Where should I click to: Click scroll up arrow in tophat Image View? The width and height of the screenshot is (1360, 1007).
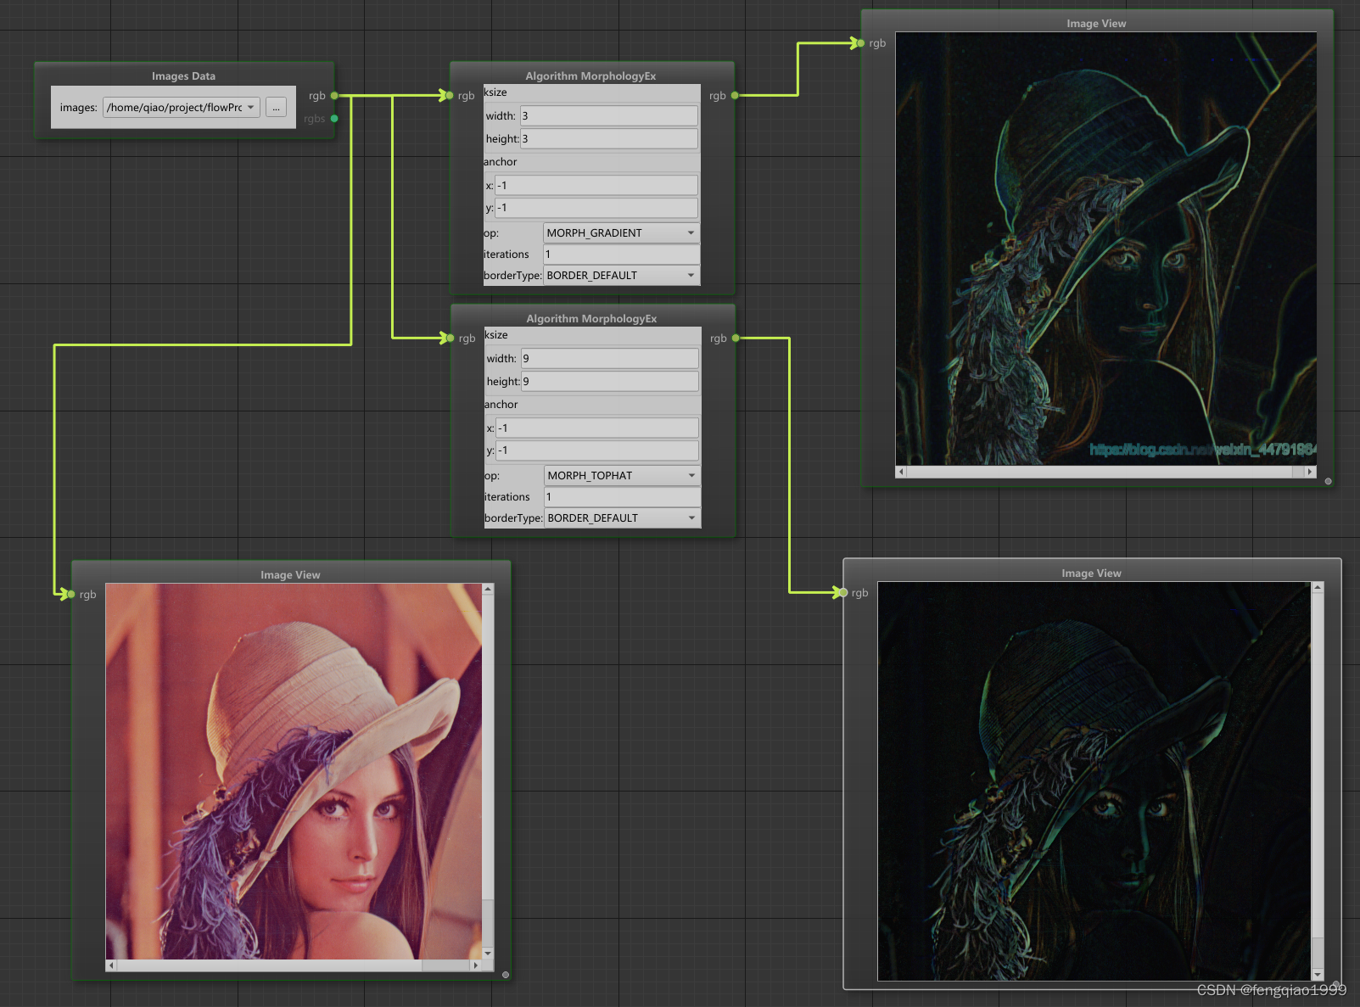click(1318, 587)
